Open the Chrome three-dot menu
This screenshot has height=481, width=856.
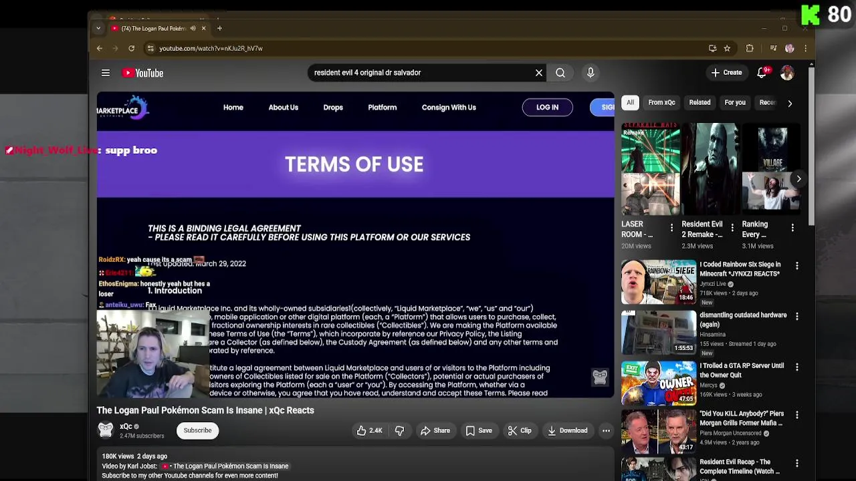pyautogui.click(x=805, y=48)
